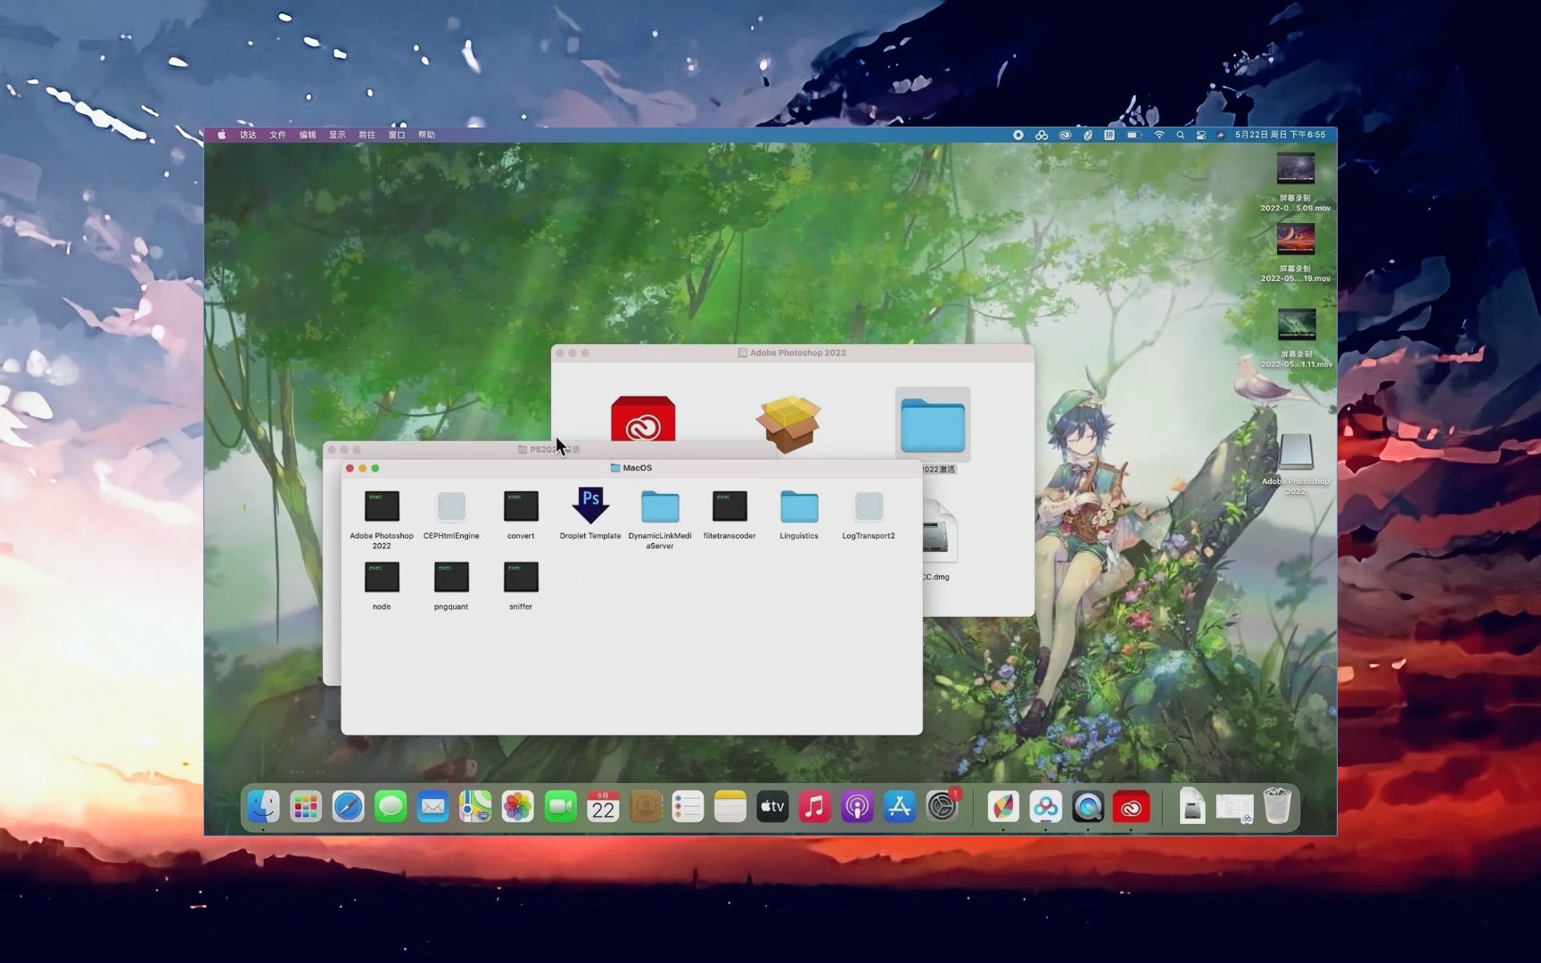The width and height of the screenshot is (1541, 963).
Task: Click the dmg file icon behind the MacOS window
Action: 940,533
